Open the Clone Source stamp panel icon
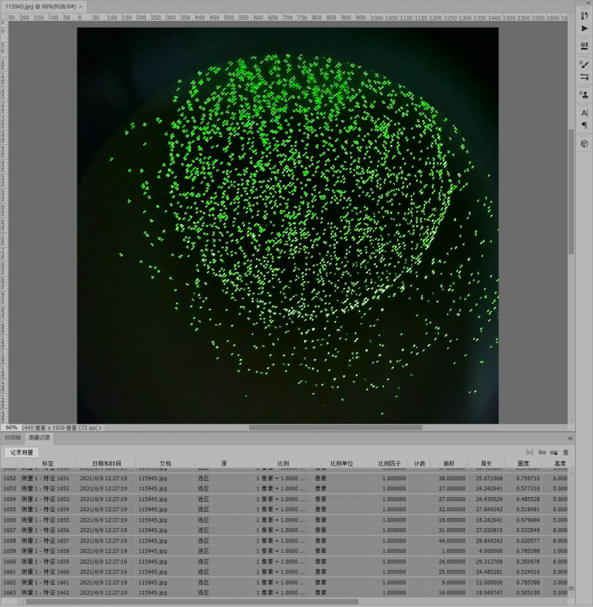Screen dimensions: 593x607 pos(584,95)
